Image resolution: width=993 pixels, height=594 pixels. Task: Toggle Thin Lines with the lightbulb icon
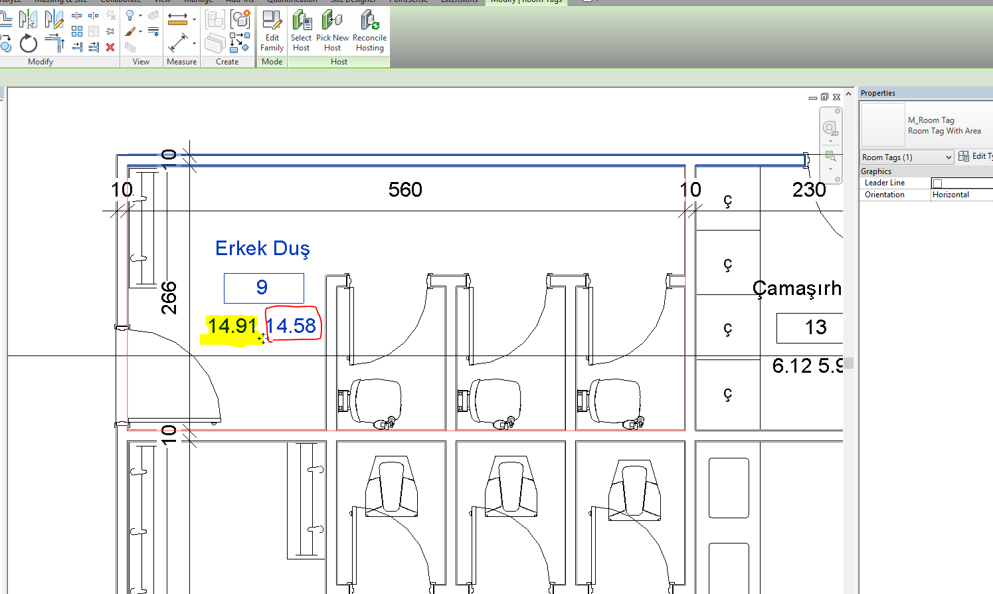tap(130, 15)
